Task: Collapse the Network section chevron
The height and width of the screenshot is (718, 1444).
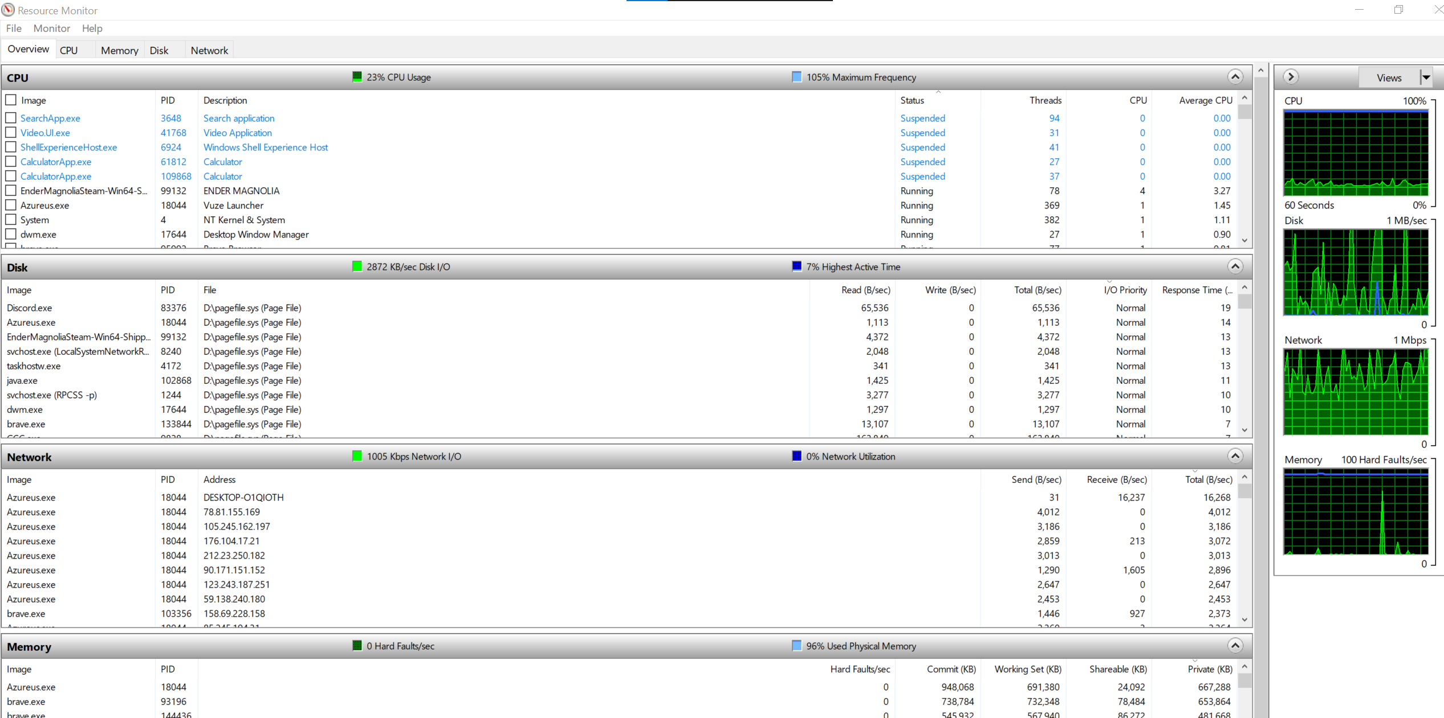Action: tap(1235, 456)
